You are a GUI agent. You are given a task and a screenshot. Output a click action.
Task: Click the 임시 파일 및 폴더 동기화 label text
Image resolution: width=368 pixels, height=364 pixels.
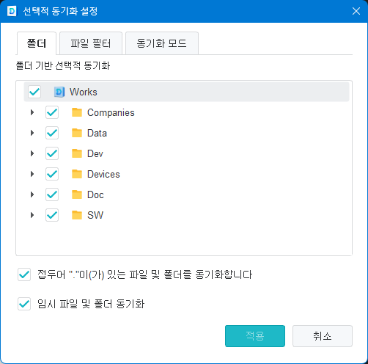91,304
